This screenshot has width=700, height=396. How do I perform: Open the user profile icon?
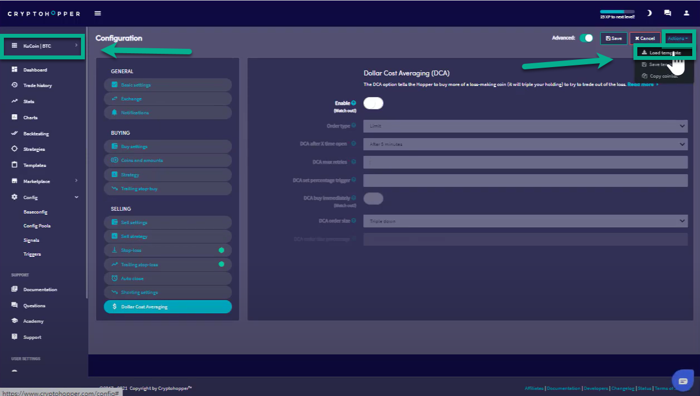click(686, 13)
